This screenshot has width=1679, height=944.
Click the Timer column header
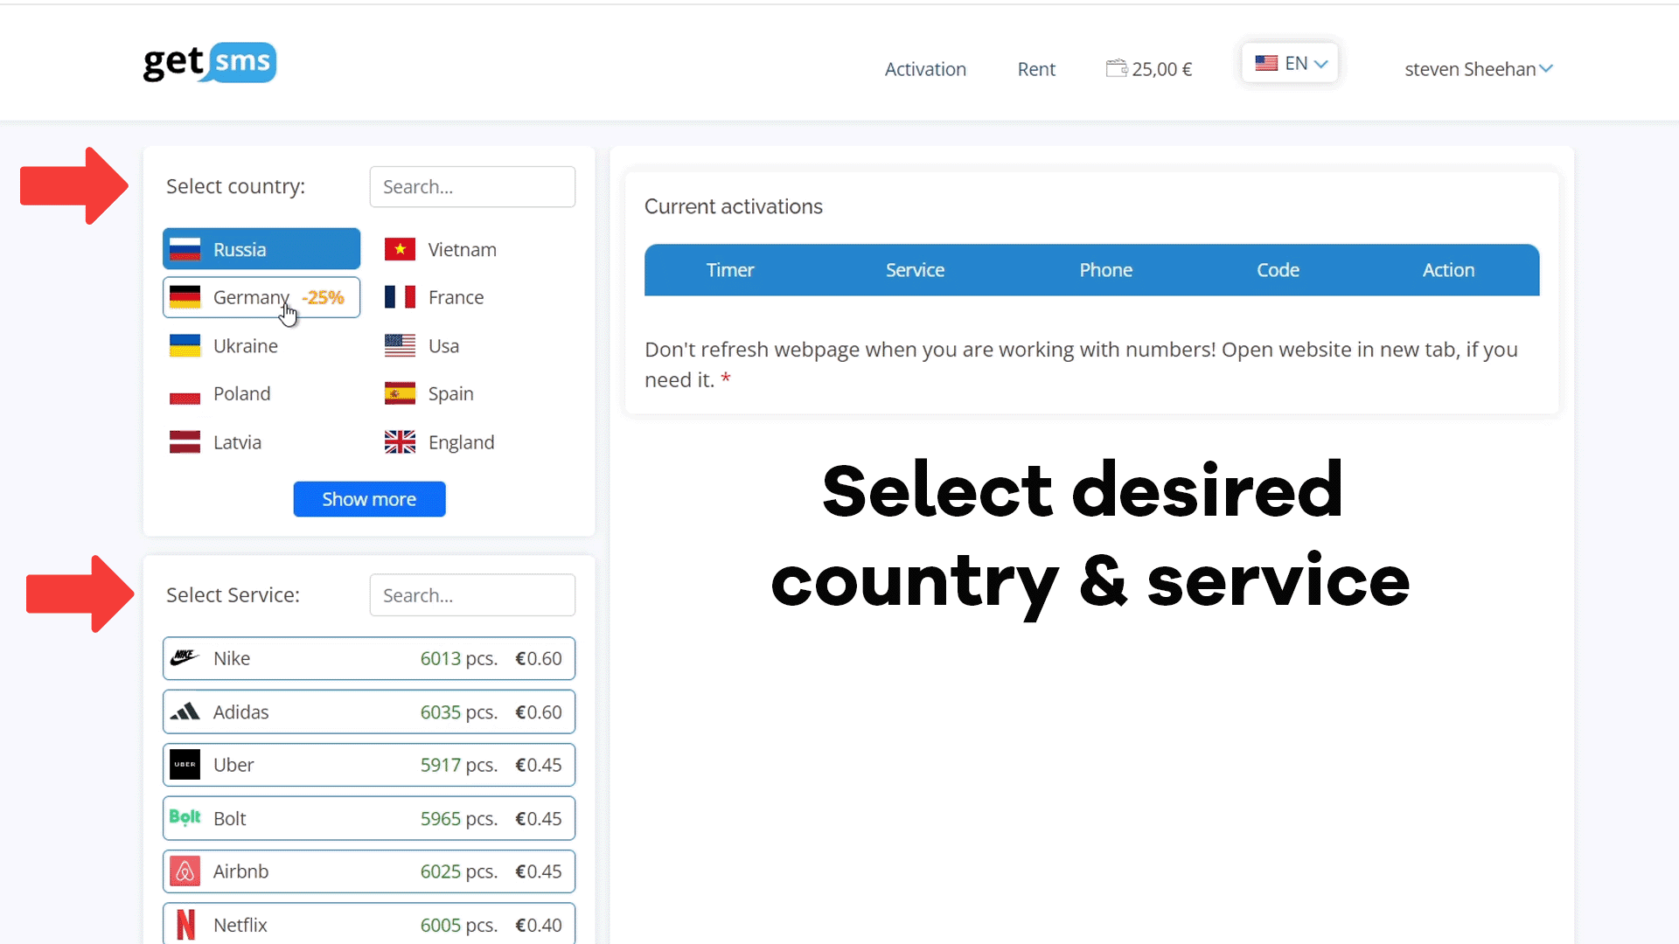[x=730, y=270]
